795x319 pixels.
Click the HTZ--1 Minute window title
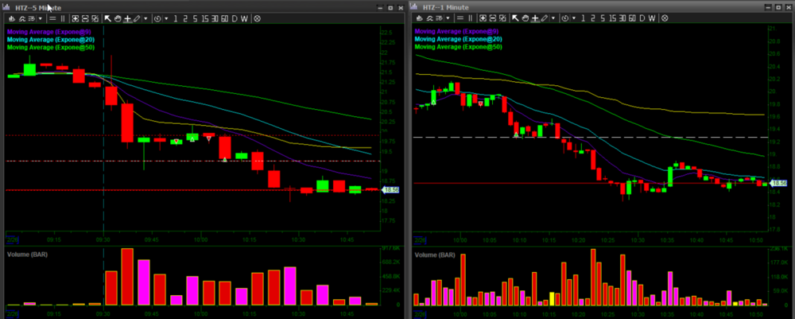[x=445, y=6]
